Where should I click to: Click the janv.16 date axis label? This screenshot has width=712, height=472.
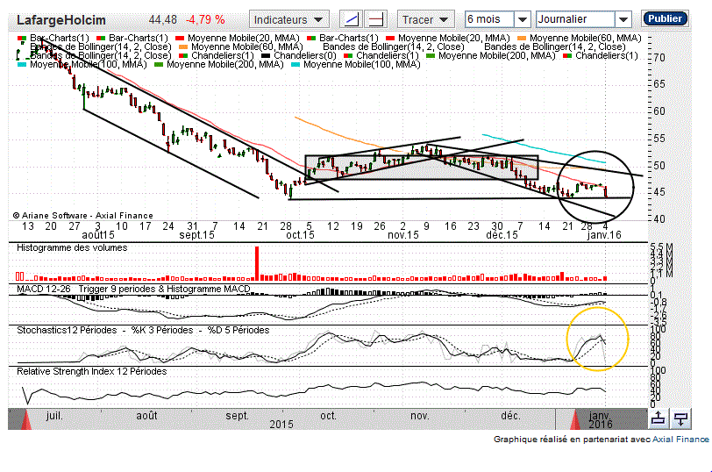(604, 235)
